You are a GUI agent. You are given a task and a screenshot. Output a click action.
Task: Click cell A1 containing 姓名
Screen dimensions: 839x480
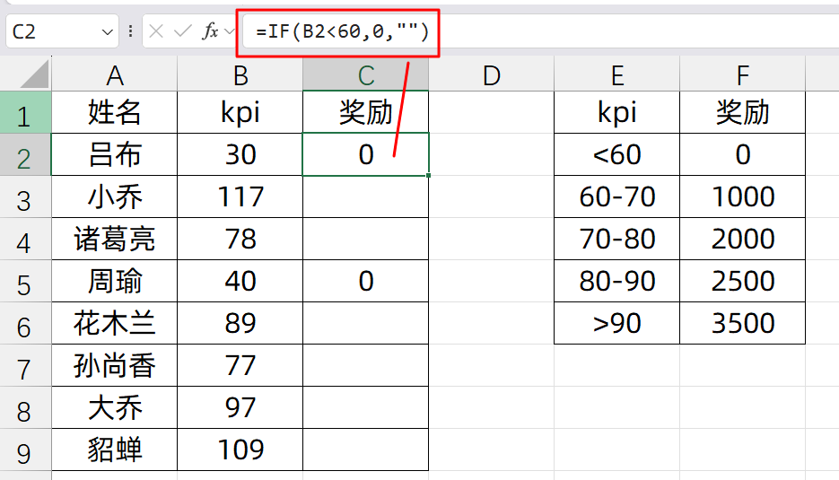[x=115, y=112]
